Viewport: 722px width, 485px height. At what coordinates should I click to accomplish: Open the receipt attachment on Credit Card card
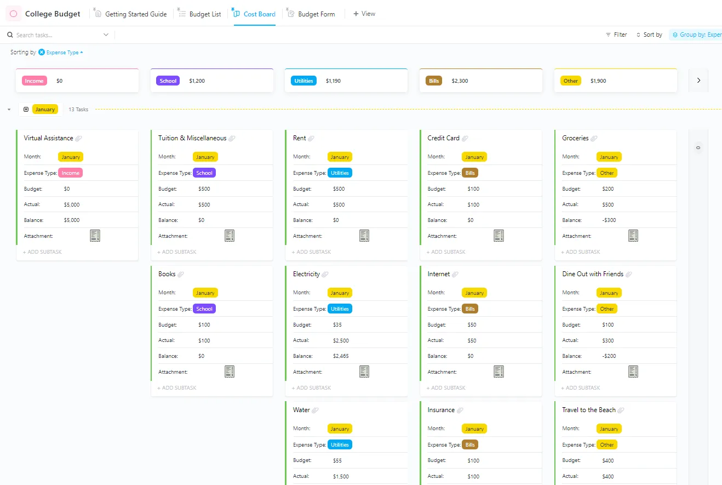point(498,236)
